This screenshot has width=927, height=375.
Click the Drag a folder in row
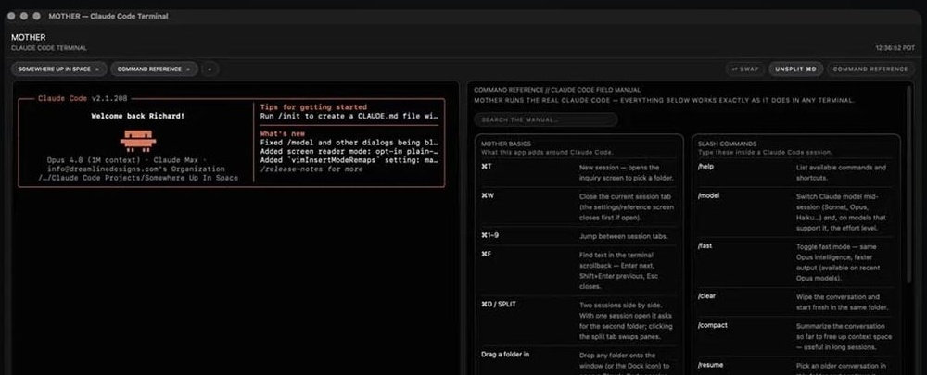(x=578, y=361)
